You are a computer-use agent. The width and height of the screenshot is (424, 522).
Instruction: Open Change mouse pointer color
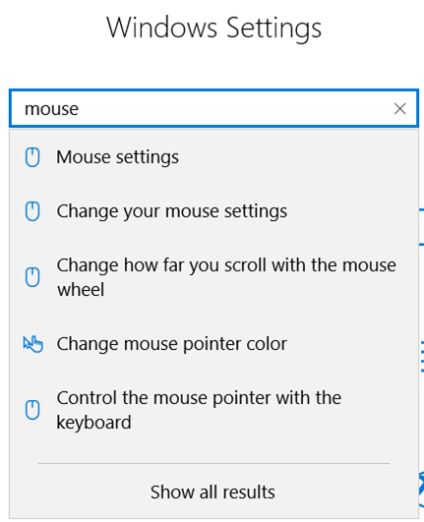(213, 344)
